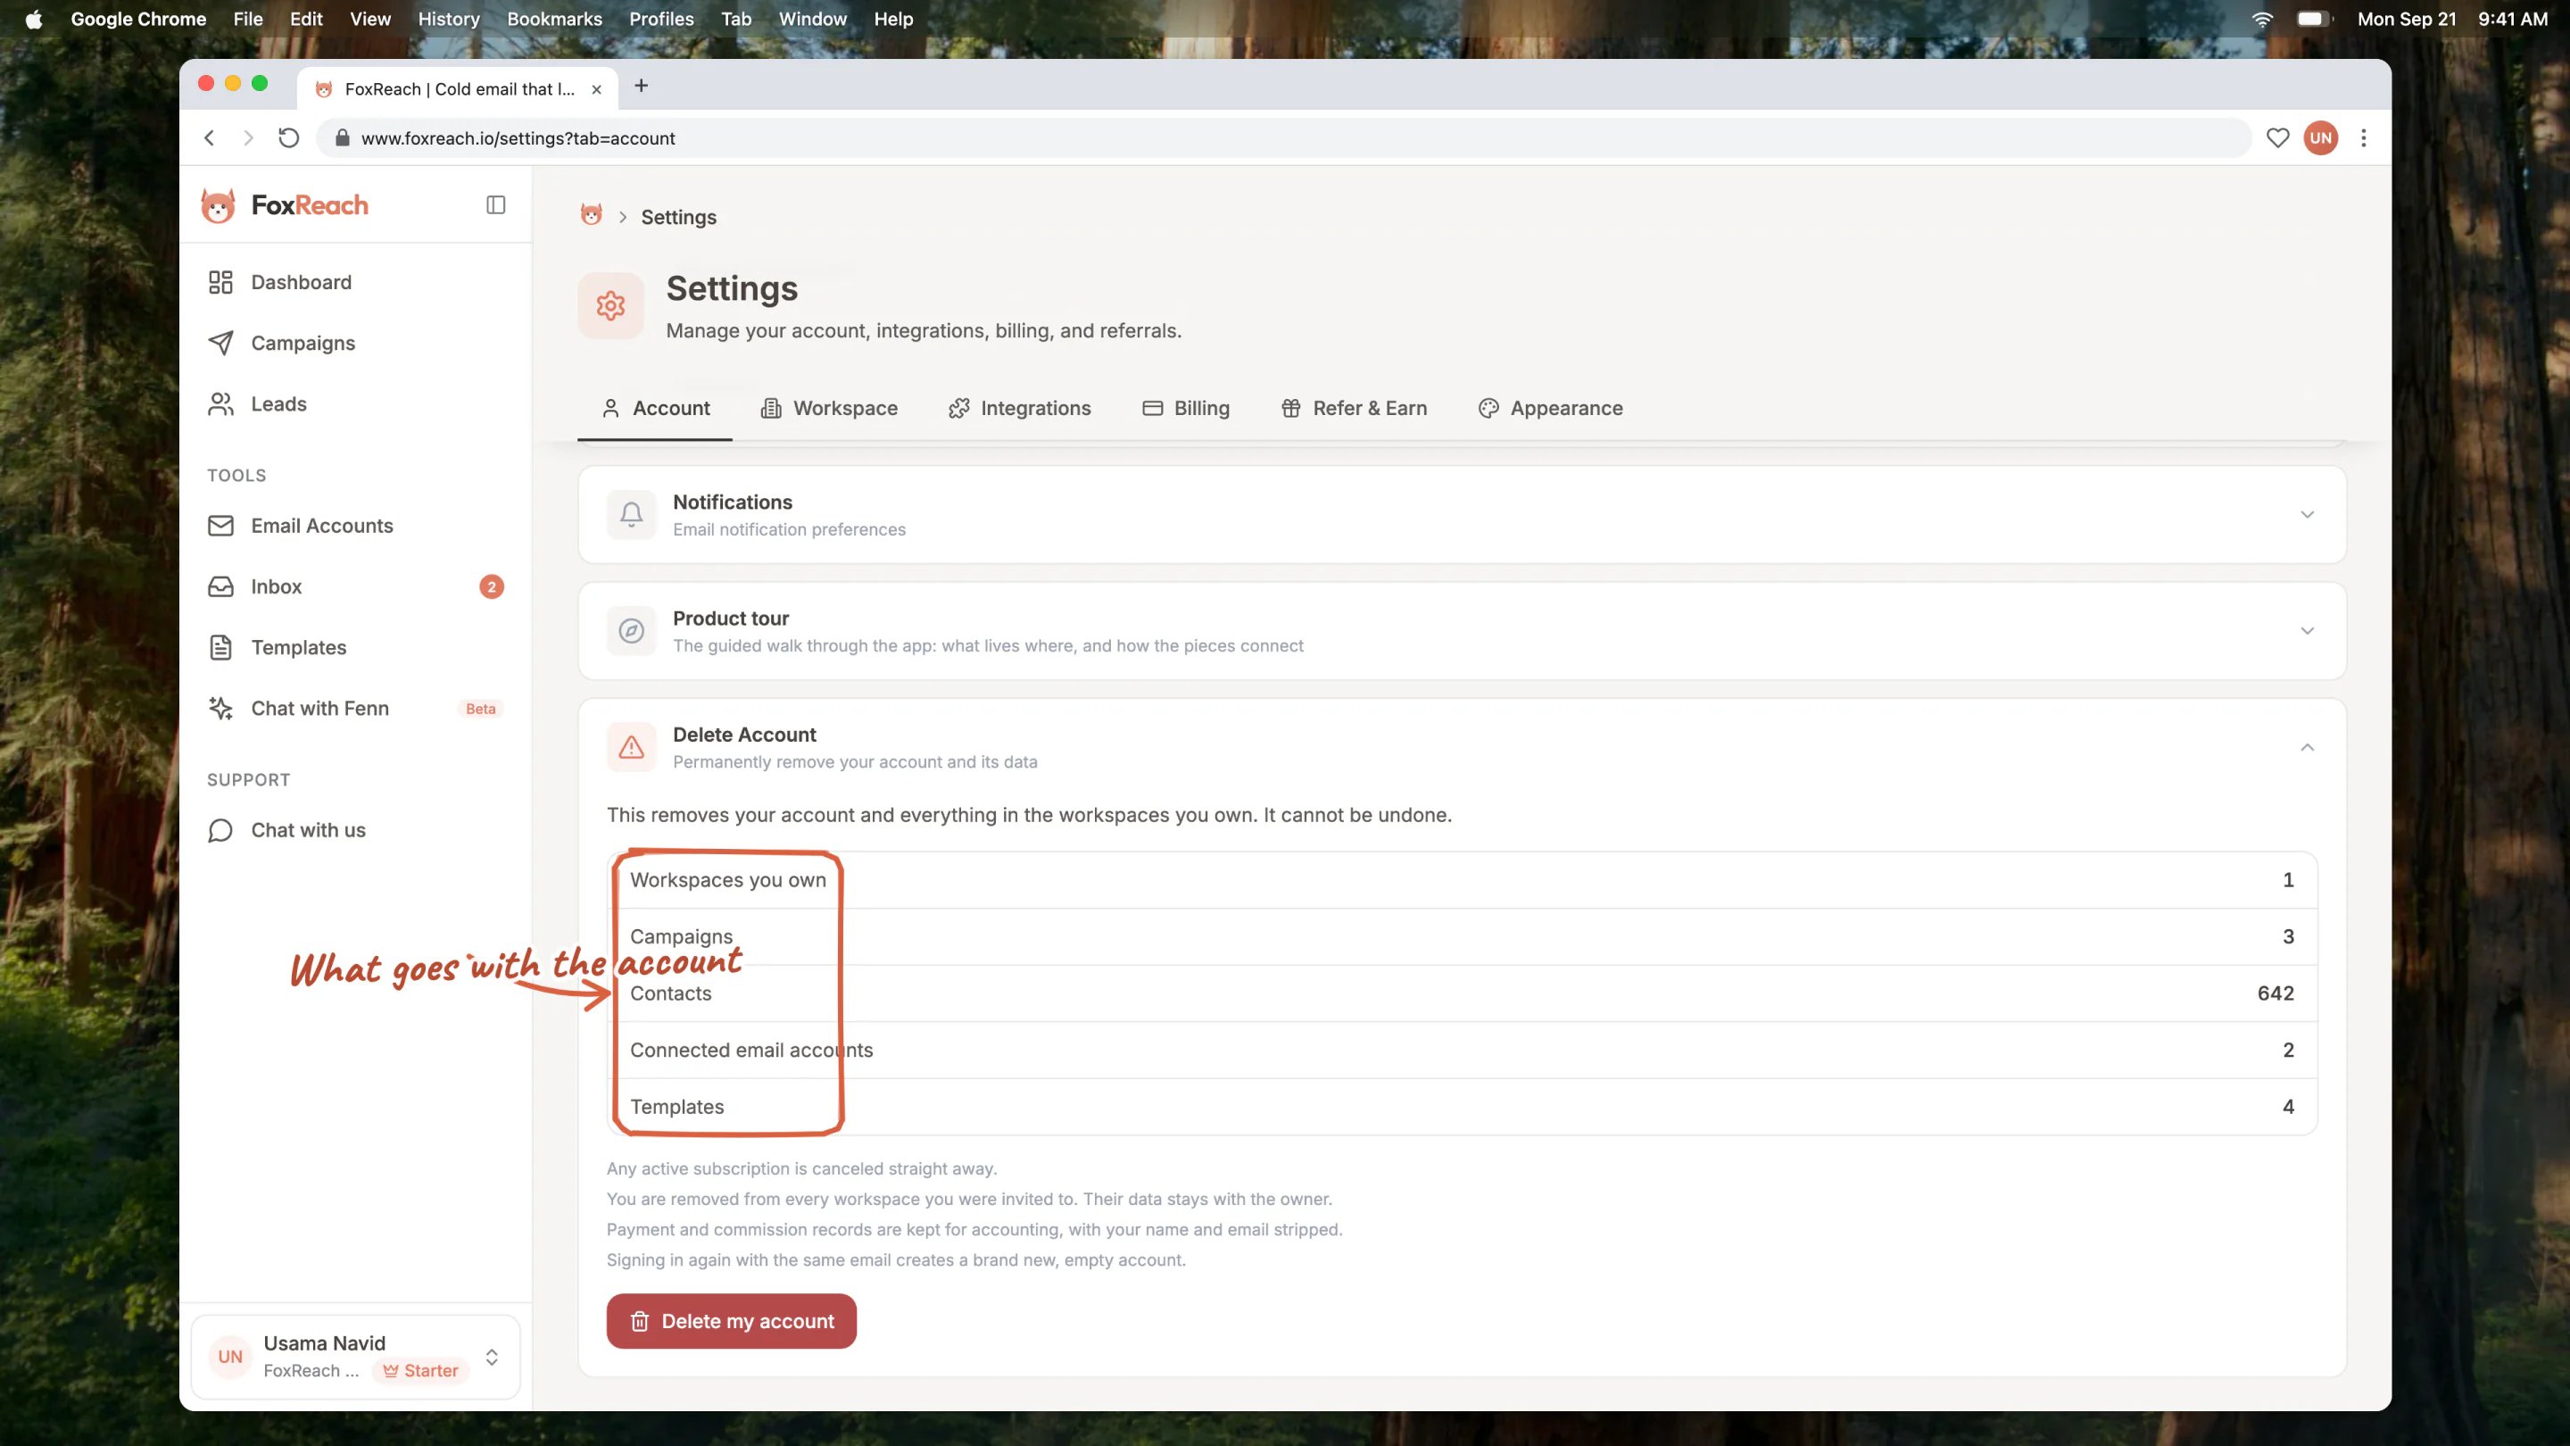Open a new browser tab

point(642,86)
